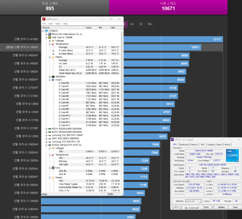Viewport: 242px width, 219px height.
Task: Click the GPU Fans icon
Action: click(53, 168)
